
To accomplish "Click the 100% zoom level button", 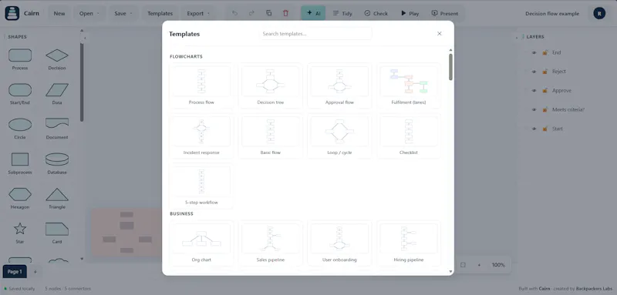I will click(x=498, y=265).
